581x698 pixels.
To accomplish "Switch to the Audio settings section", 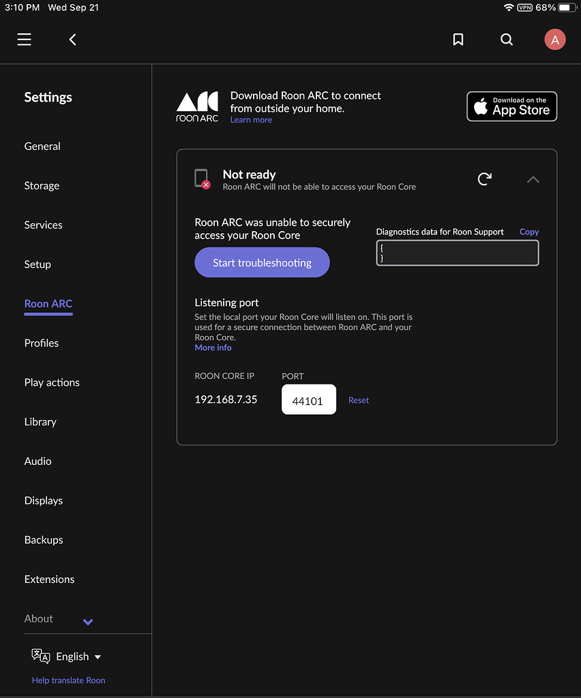I will 38,461.
